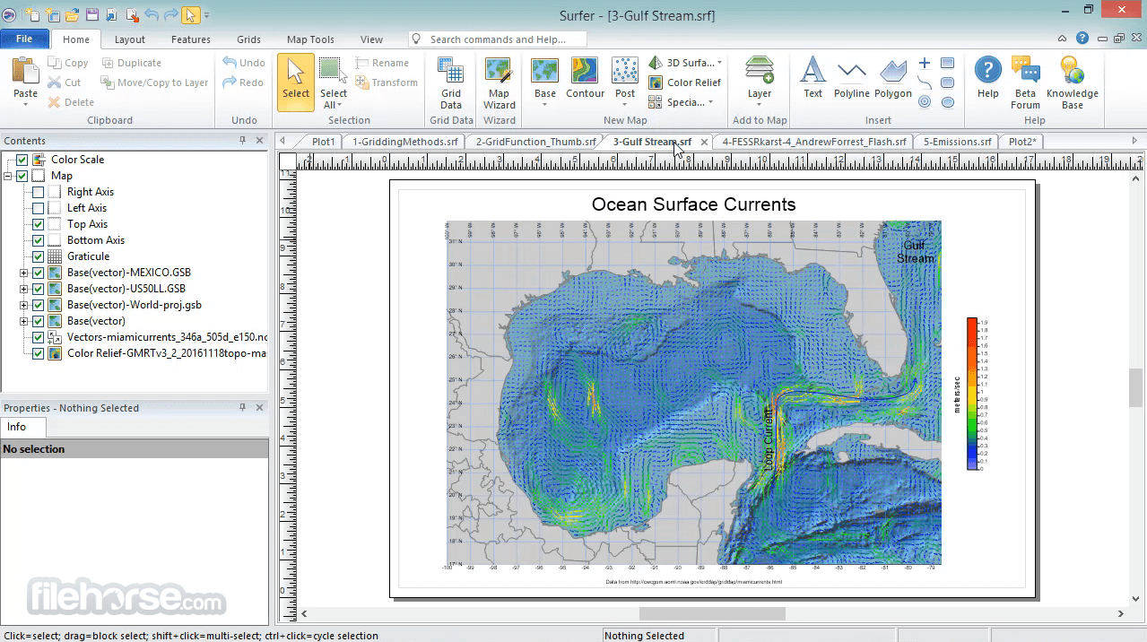
Task: Select the Rectangle insert tool
Action: pyautogui.click(x=948, y=63)
